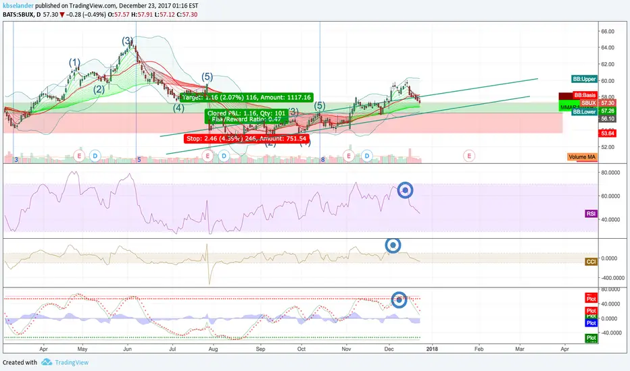Select the blue Plot label
The width and height of the screenshot is (630, 371).
(x=591, y=323)
